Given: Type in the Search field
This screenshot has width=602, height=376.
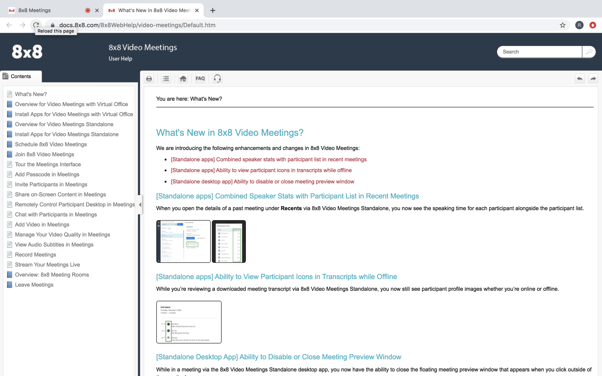Looking at the screenshot, I should 540,52.
